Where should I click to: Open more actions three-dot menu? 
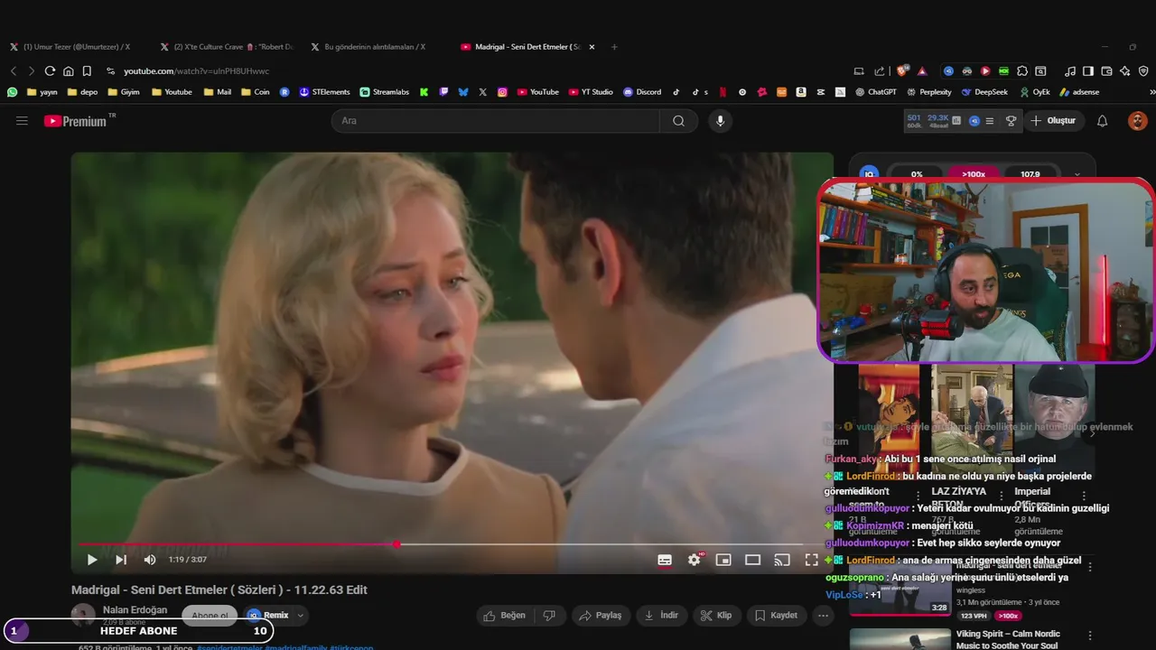(x=823, y=616)
